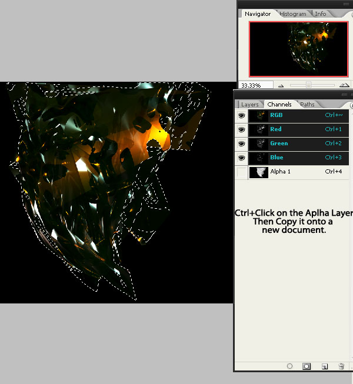This screenshot has width=353, height=384.
Task: Switch to the Layers tab
Action: [x=249, y=105]
